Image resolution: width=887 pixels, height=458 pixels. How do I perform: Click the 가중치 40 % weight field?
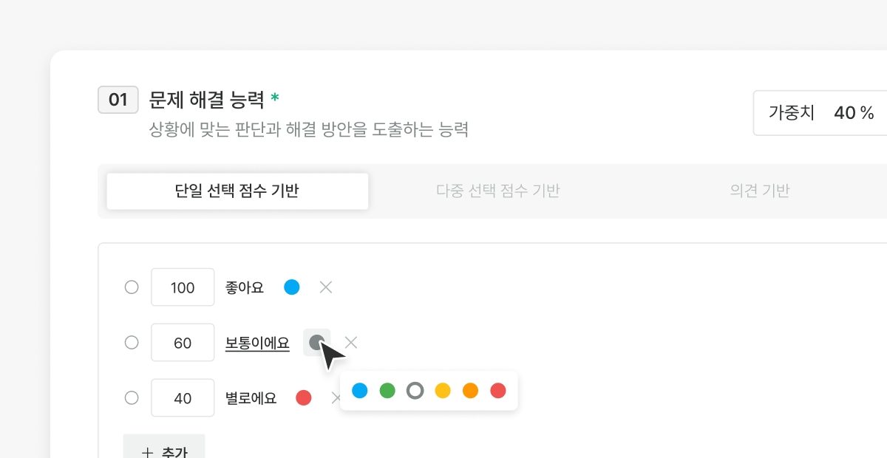tap(820, 113)
